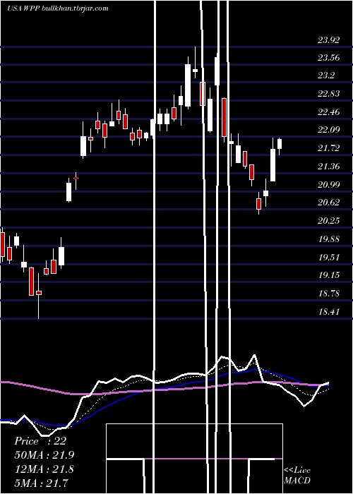
Task: Click the '12MA : 21.8' readout
Action: (x=44, y=469)
